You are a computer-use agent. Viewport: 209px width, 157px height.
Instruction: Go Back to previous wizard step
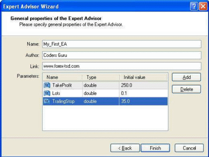tap(125, 148)
